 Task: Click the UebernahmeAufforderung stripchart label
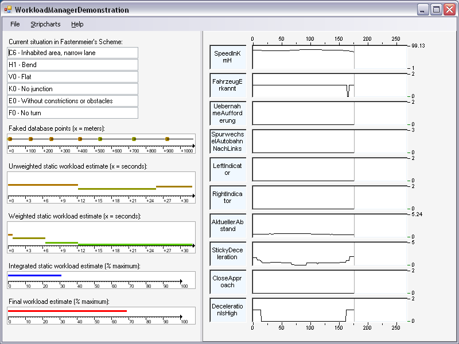[228, 113]
